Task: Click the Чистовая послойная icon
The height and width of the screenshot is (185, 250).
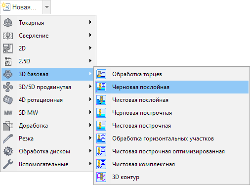Action: [x=101, y=100]
